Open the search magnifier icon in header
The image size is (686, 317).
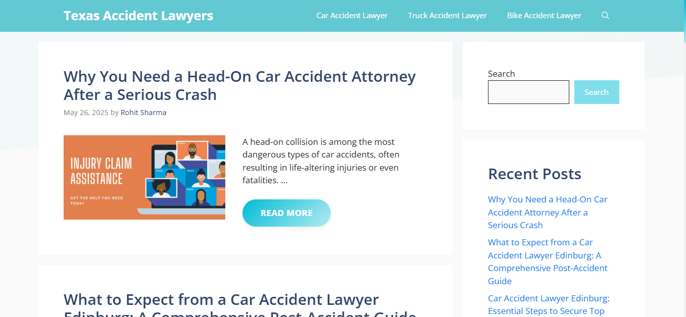click(x=605, y=16)
